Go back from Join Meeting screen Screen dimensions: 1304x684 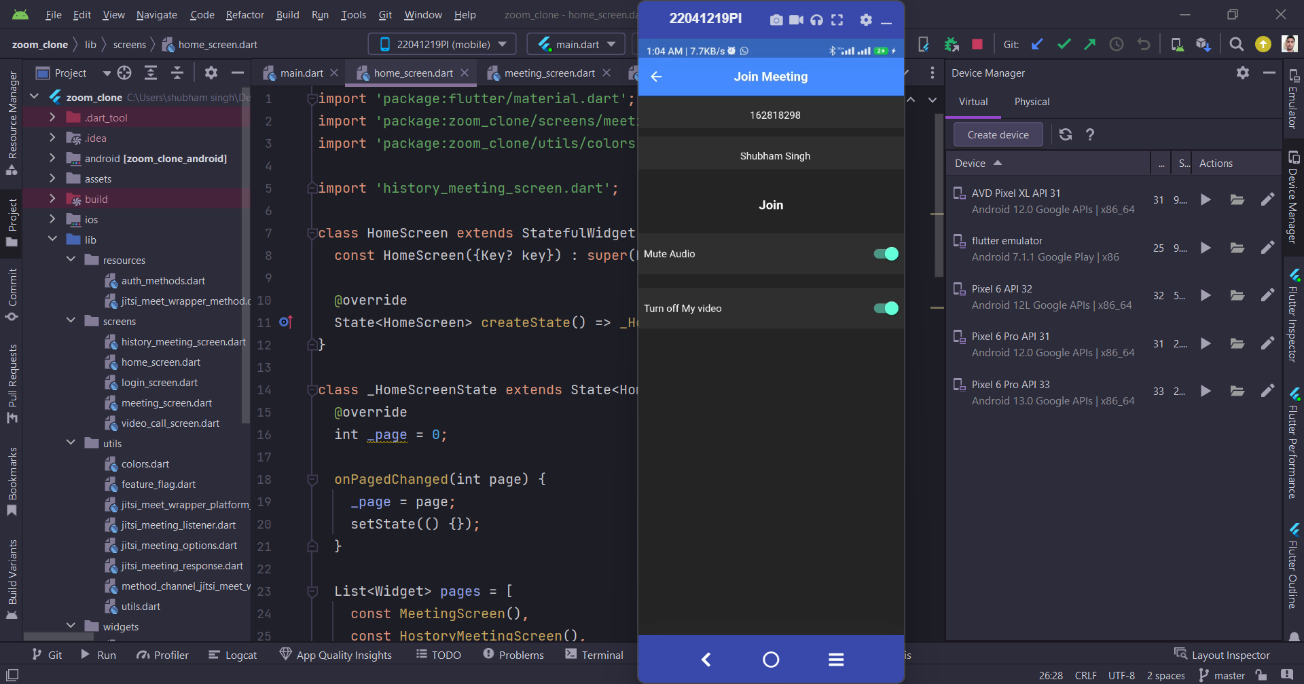656,77
